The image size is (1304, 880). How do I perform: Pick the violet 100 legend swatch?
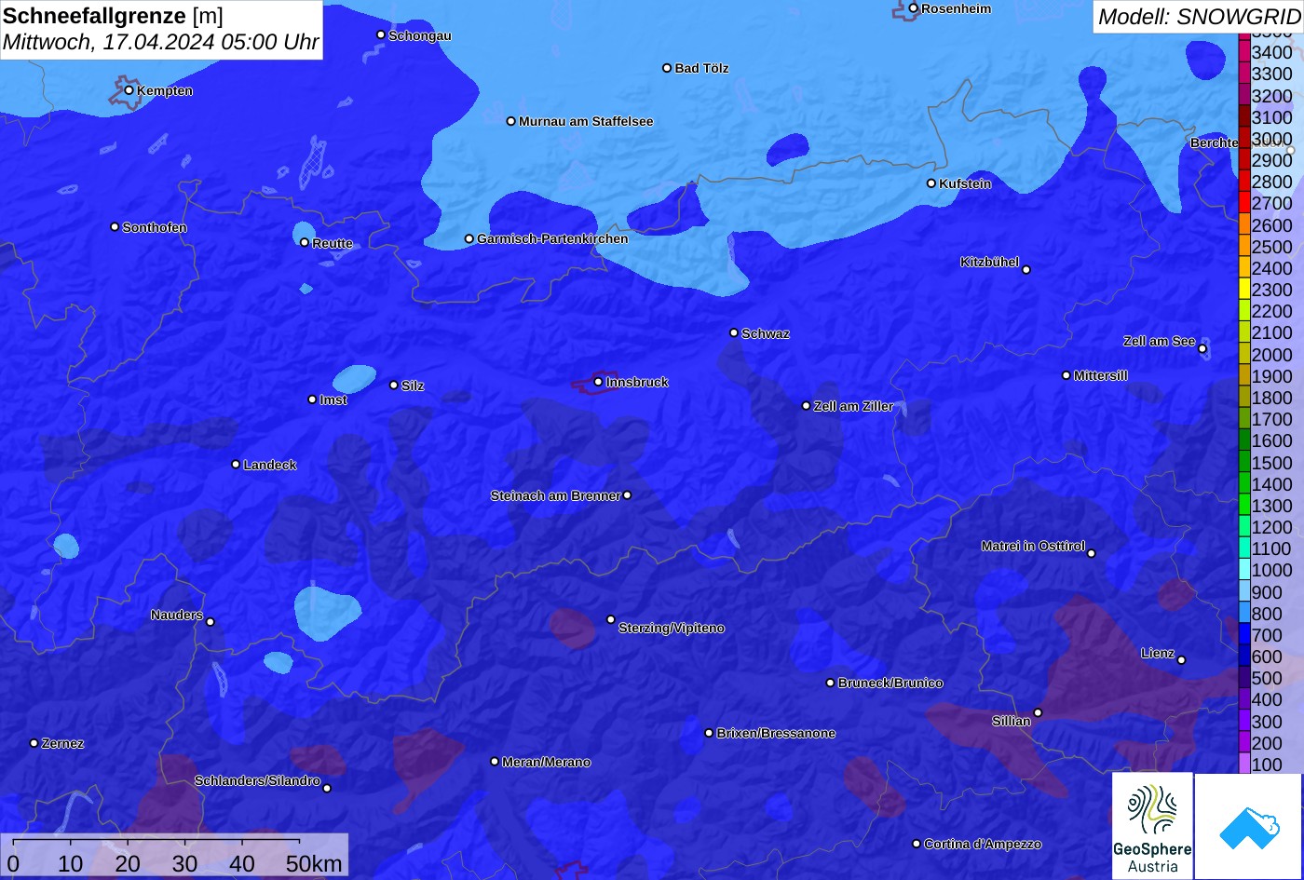point(1244,765)
